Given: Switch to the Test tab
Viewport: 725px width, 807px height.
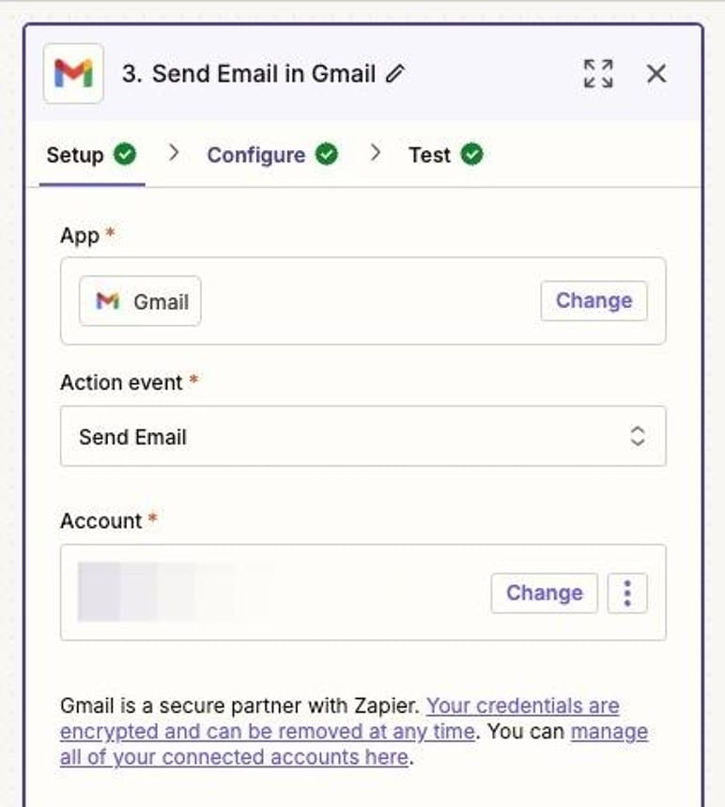Looking at the screenshot, I should pyautogui.click(x=432, y=154).
